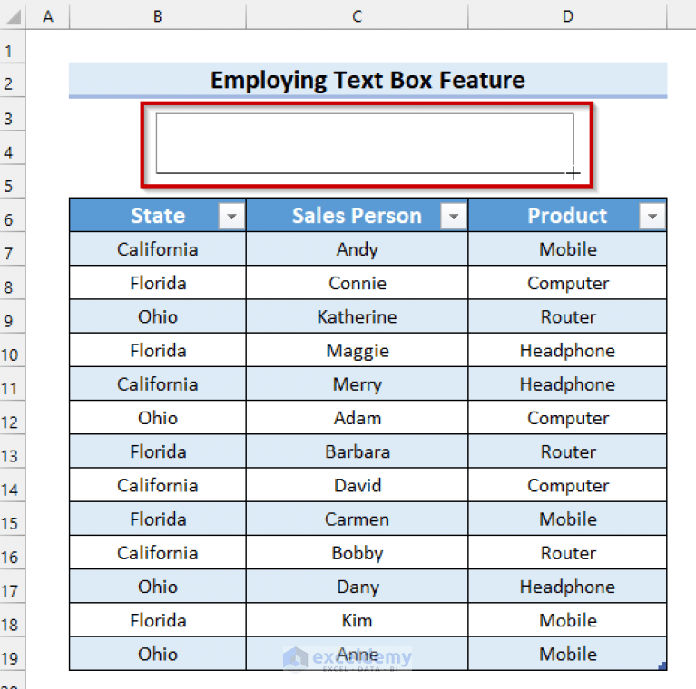Image resolution: width=696 pixels, height=689 pixels.
Task: Select Computer in Connie's row
Action: [567, 283]
